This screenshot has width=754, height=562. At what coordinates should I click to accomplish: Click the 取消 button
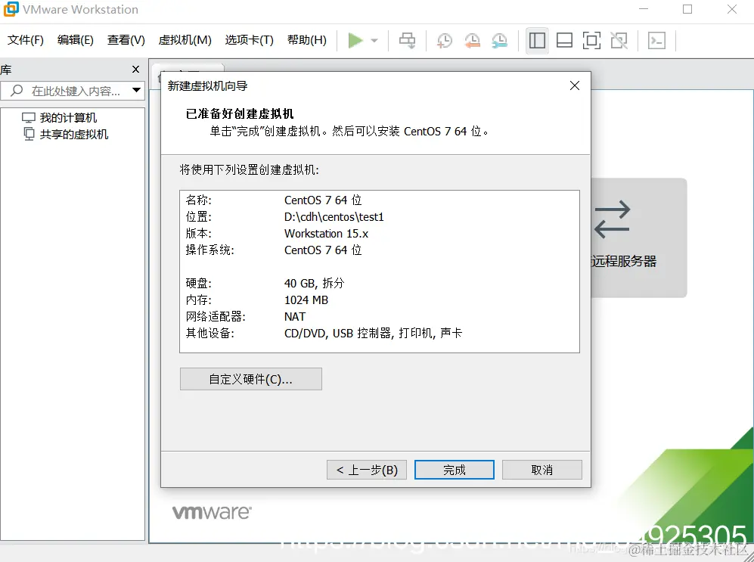coord(542,470)
